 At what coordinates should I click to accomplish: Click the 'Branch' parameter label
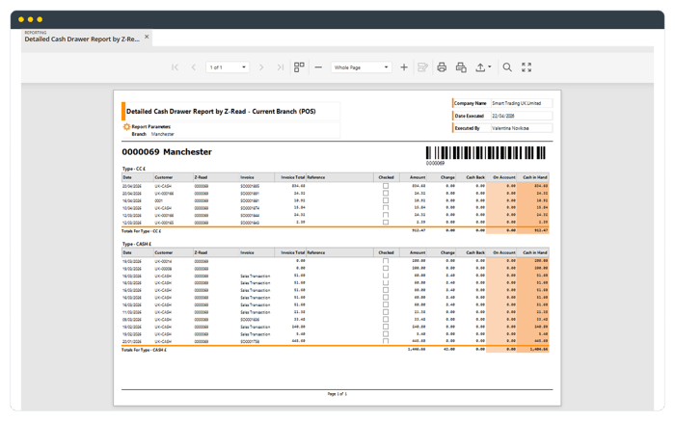coord(139,134)
